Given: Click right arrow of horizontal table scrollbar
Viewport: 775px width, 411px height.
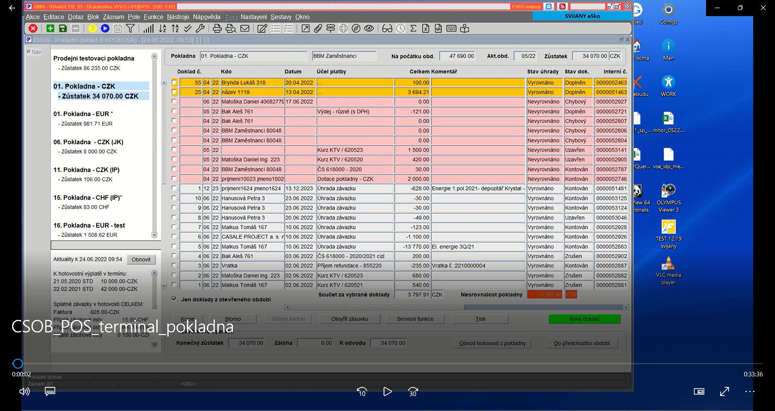Looking at the screenshot, I should coord(626,307).
